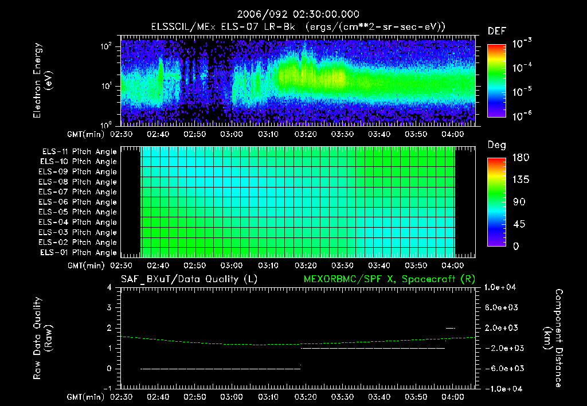This screenshot has height=406, width=587.
Task: Select the ELS-04 Pitch Angle row label
Action: coord(78,222)
